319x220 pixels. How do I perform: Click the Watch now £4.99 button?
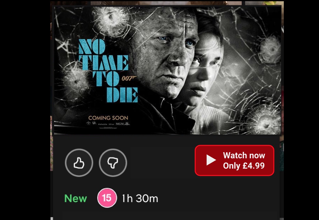234,160
